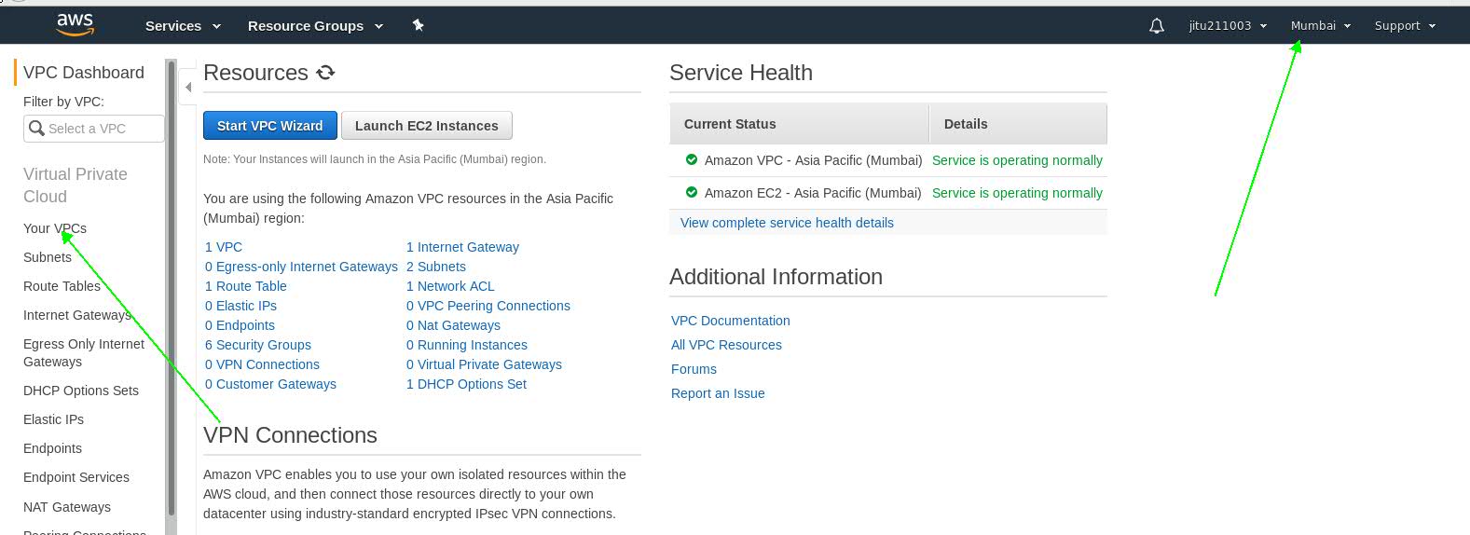Open the 1 Route Table link
Viewport: 1470px width, 535px height.
pos(246,286)
